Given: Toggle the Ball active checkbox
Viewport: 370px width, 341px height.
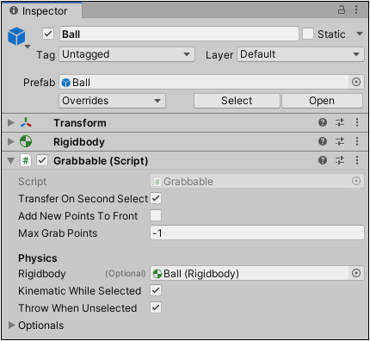Looking at the screenshot, I should (x=48, y=34).
